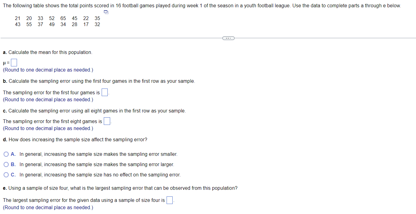Viewport: 416px width, 214px height.
Task: Click the rounding instruction under part e
Action: click(47, 207)
